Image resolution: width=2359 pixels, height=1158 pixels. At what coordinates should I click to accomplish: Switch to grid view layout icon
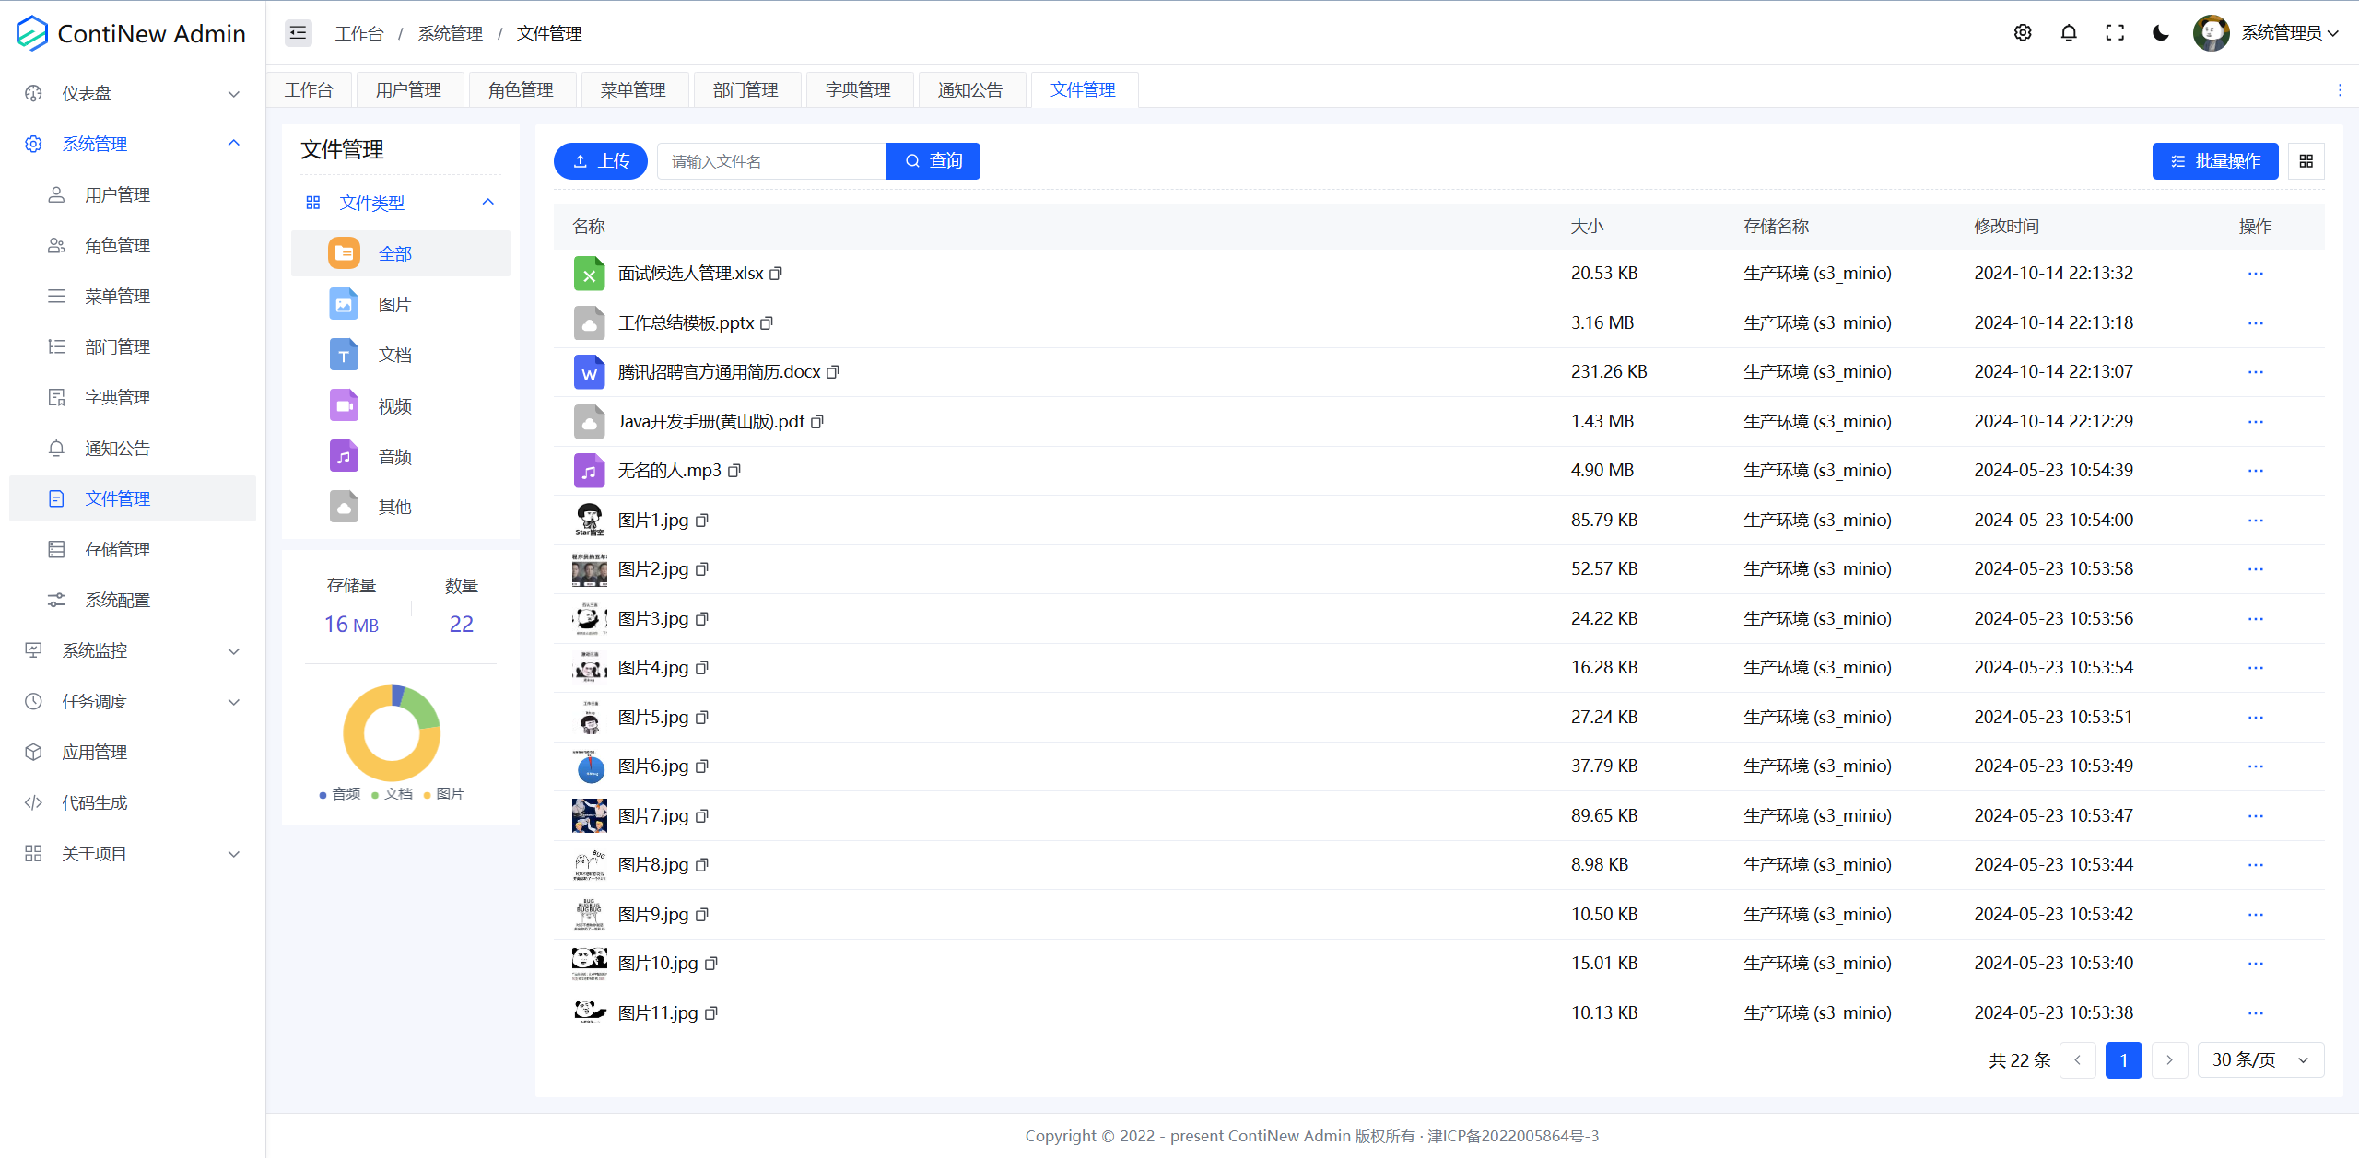2306,161
